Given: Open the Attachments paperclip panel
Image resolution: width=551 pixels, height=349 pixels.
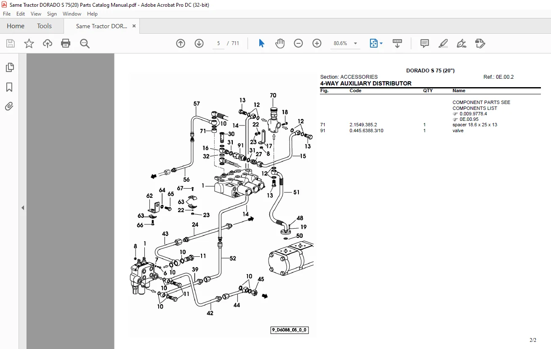Looking at the screenshot, I should point(9,106).
